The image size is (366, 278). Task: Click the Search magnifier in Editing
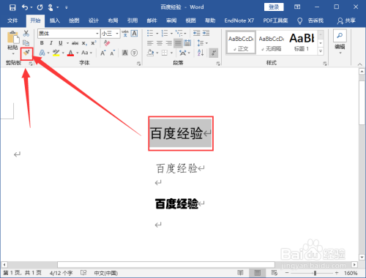pyautogui.click(x=340, y=36)
